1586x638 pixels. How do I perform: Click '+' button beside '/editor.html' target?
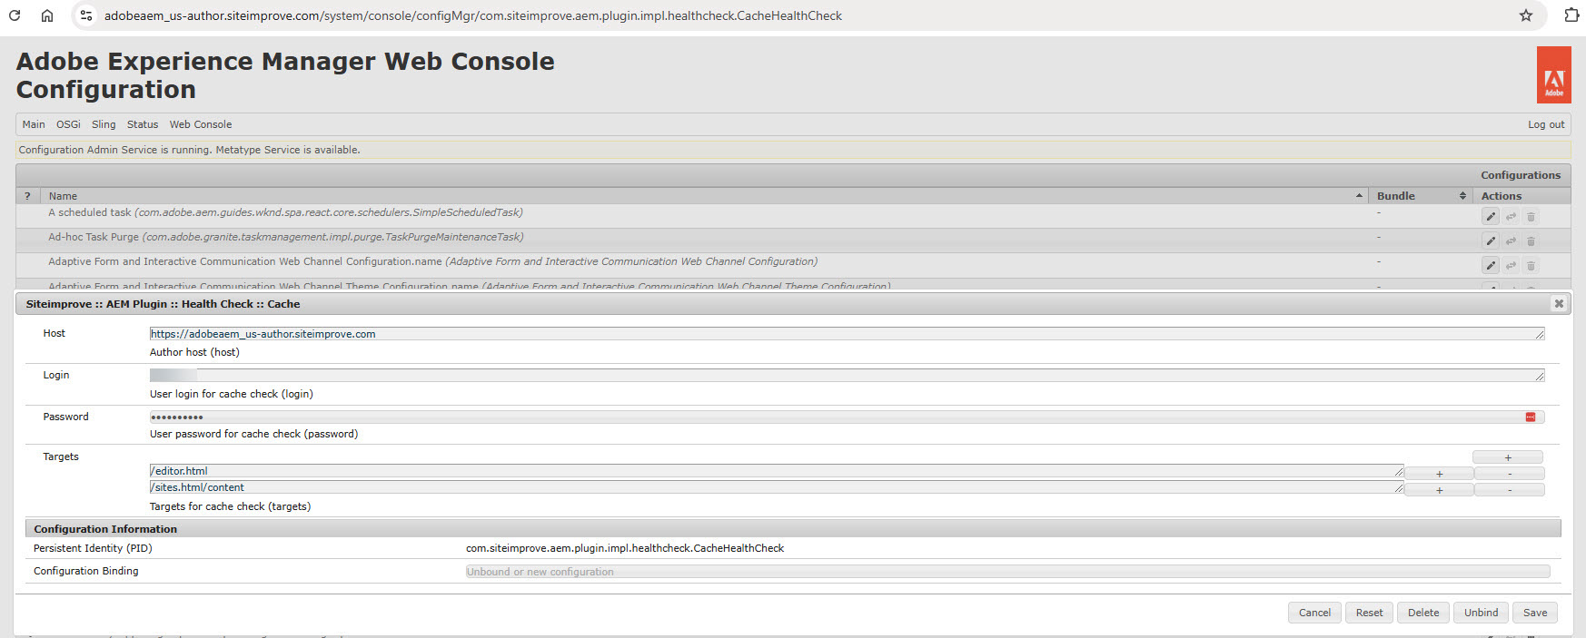tap(1439, 474)
